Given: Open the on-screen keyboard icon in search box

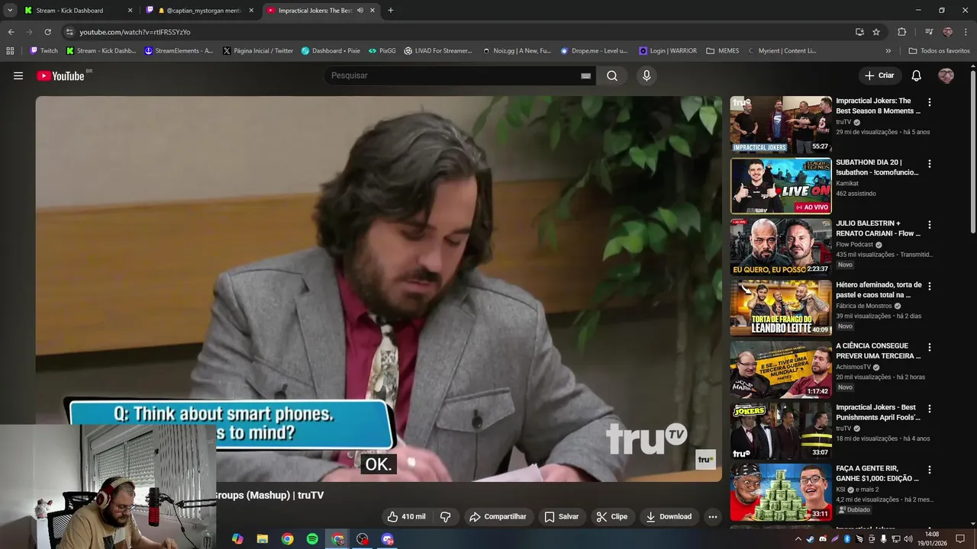Looking at the screenshot, I should tap(585, 75).
